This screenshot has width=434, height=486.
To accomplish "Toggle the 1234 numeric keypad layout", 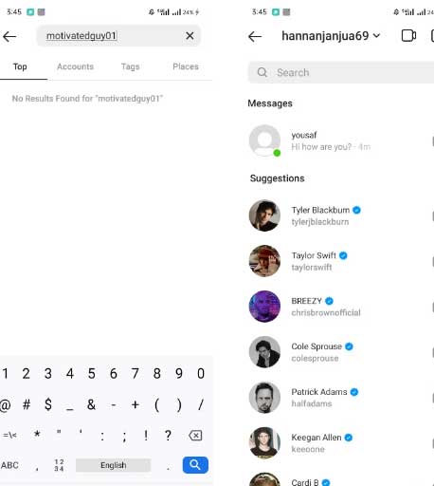I will tap(59, 465).
